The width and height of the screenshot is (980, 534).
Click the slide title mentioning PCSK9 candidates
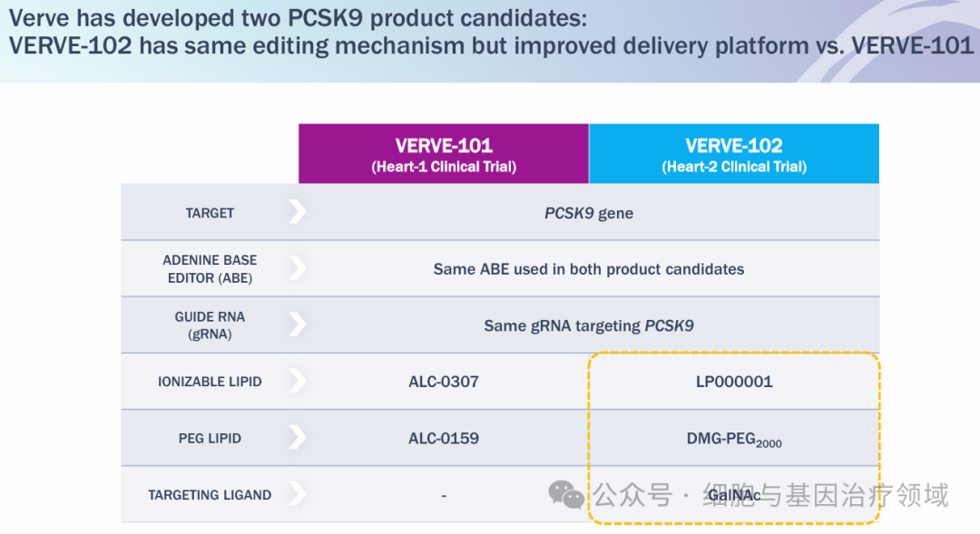490,32
